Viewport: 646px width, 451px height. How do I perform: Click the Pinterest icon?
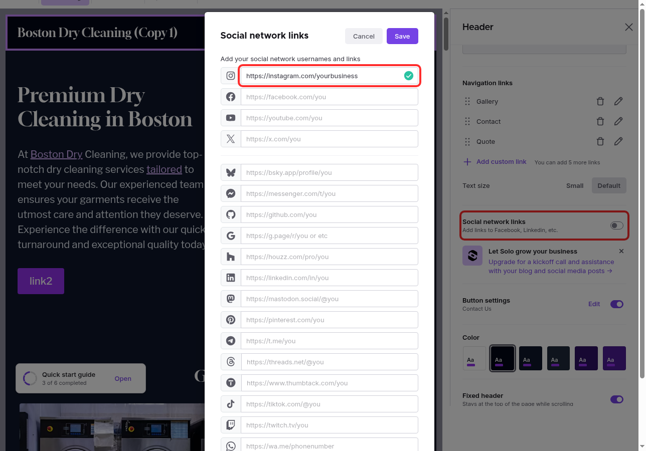tap(231, 320)
